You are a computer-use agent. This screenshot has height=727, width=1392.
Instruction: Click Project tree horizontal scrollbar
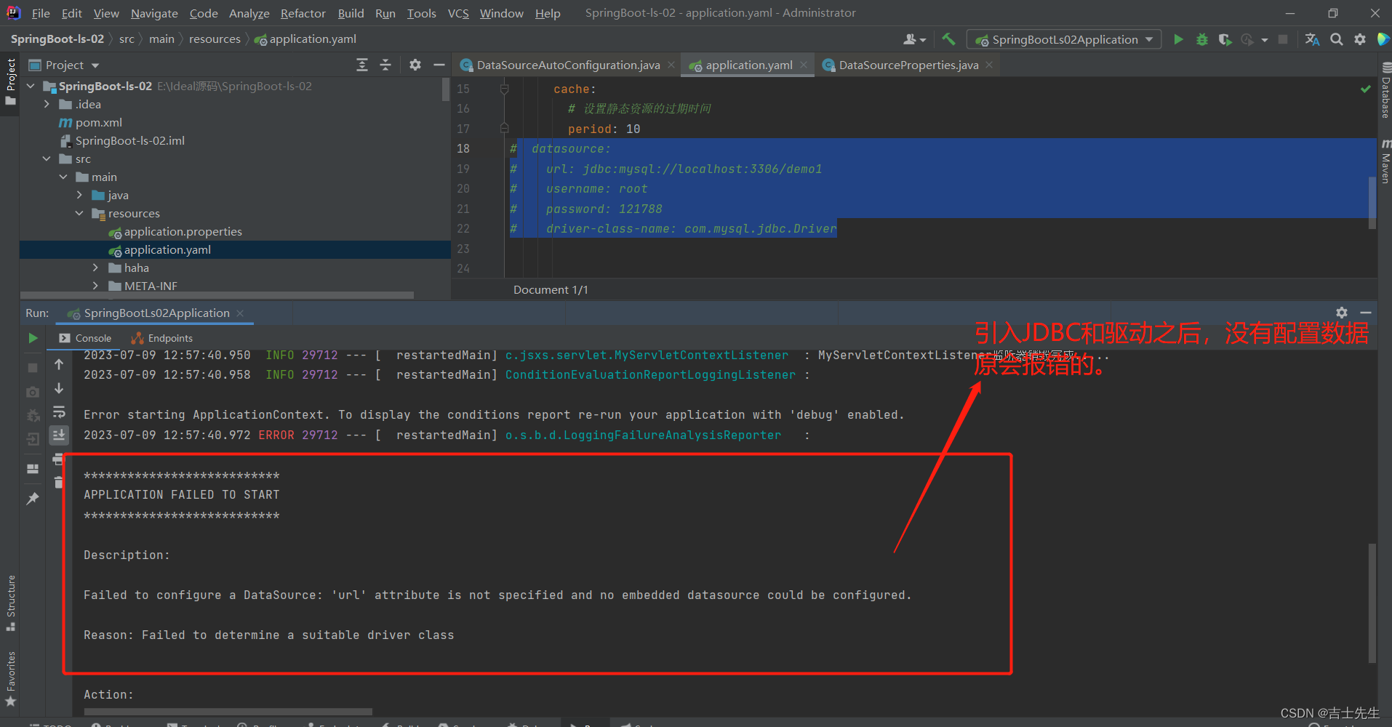[217, 295]
